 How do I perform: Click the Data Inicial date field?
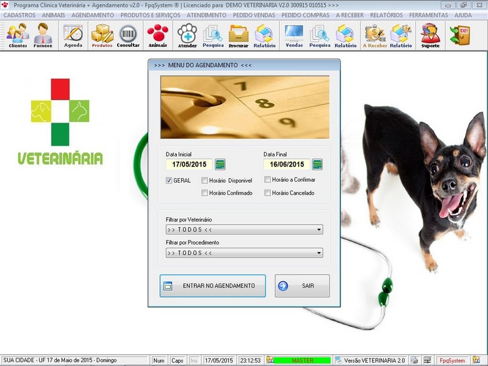[x=189, y=164]
